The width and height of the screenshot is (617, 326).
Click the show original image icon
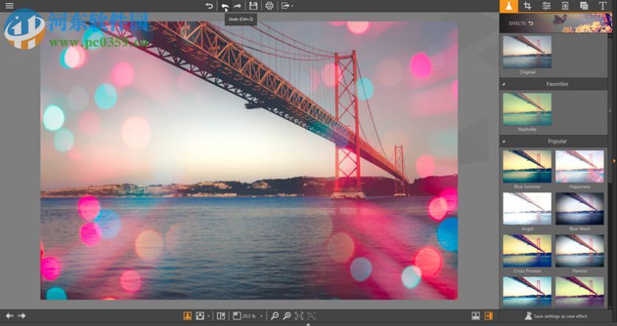200,316
